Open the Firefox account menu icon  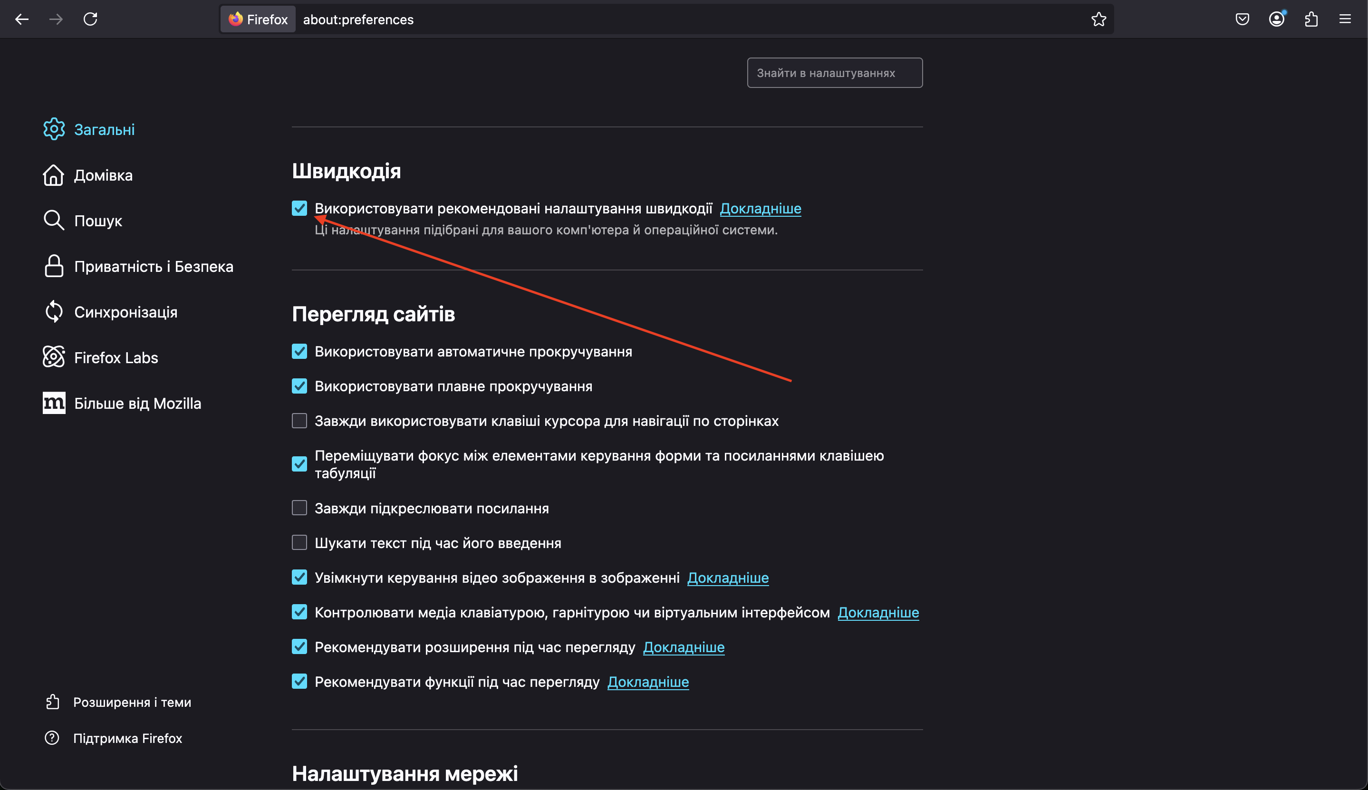(1277, 19)
